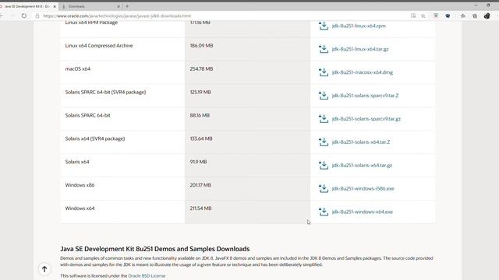Click the '133.64 MB' file size cell
499x280 pixels.
201,138
